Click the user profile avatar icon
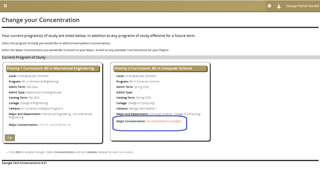Viewport: 320px width, 172px height. [x=279, y=6]
